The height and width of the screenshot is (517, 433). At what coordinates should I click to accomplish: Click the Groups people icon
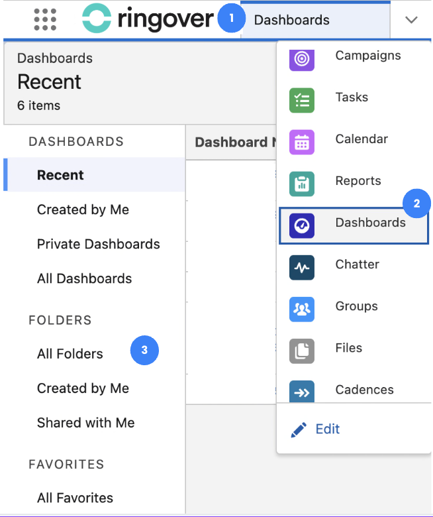[x=302, y=309]
